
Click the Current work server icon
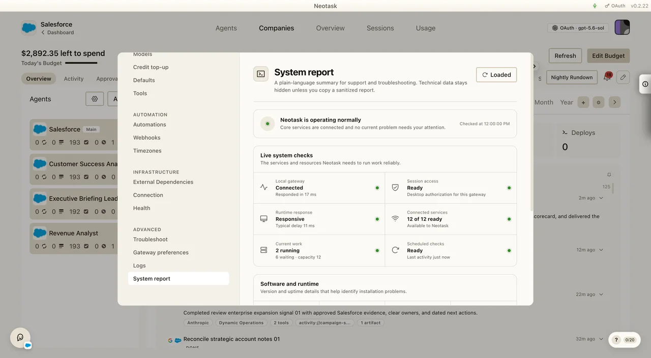point(263,250)
